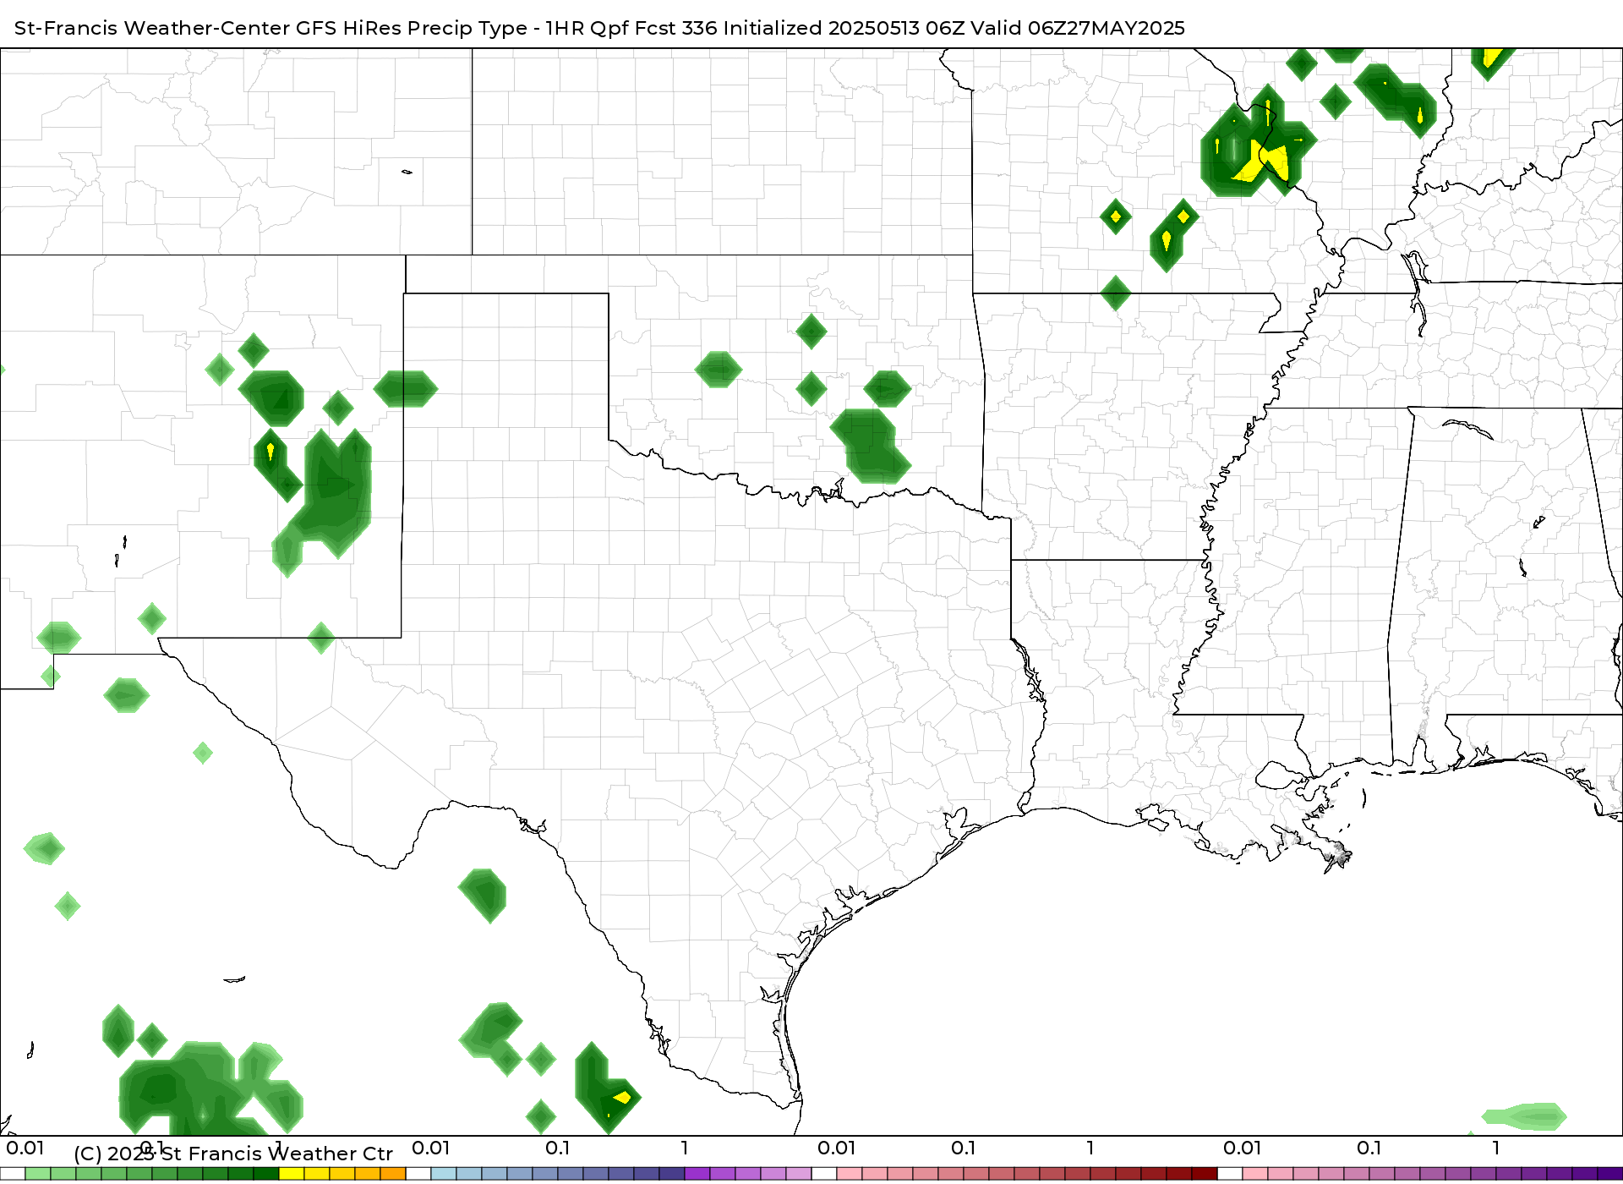Screen dimensions: 1623x1184
Task: Click the orange legend swatch
Action: click(393, 1174)
